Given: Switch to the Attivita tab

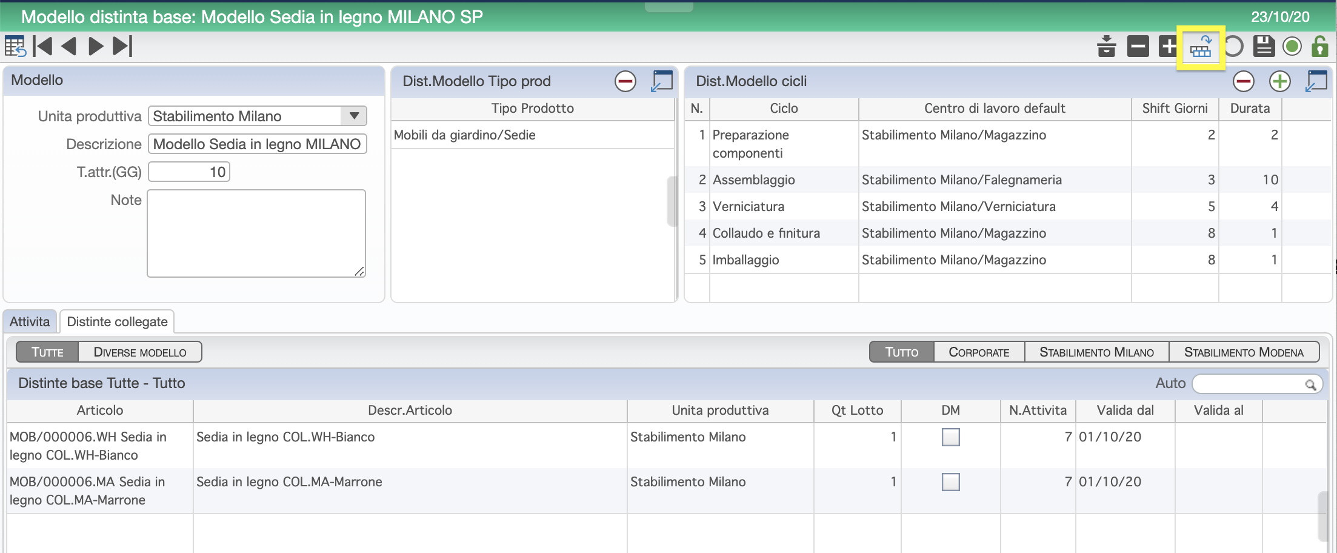Looking at the screenshot, I should 30,322.
